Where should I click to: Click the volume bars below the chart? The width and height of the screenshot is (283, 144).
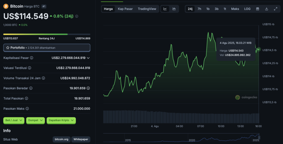[x=181, y=117]
